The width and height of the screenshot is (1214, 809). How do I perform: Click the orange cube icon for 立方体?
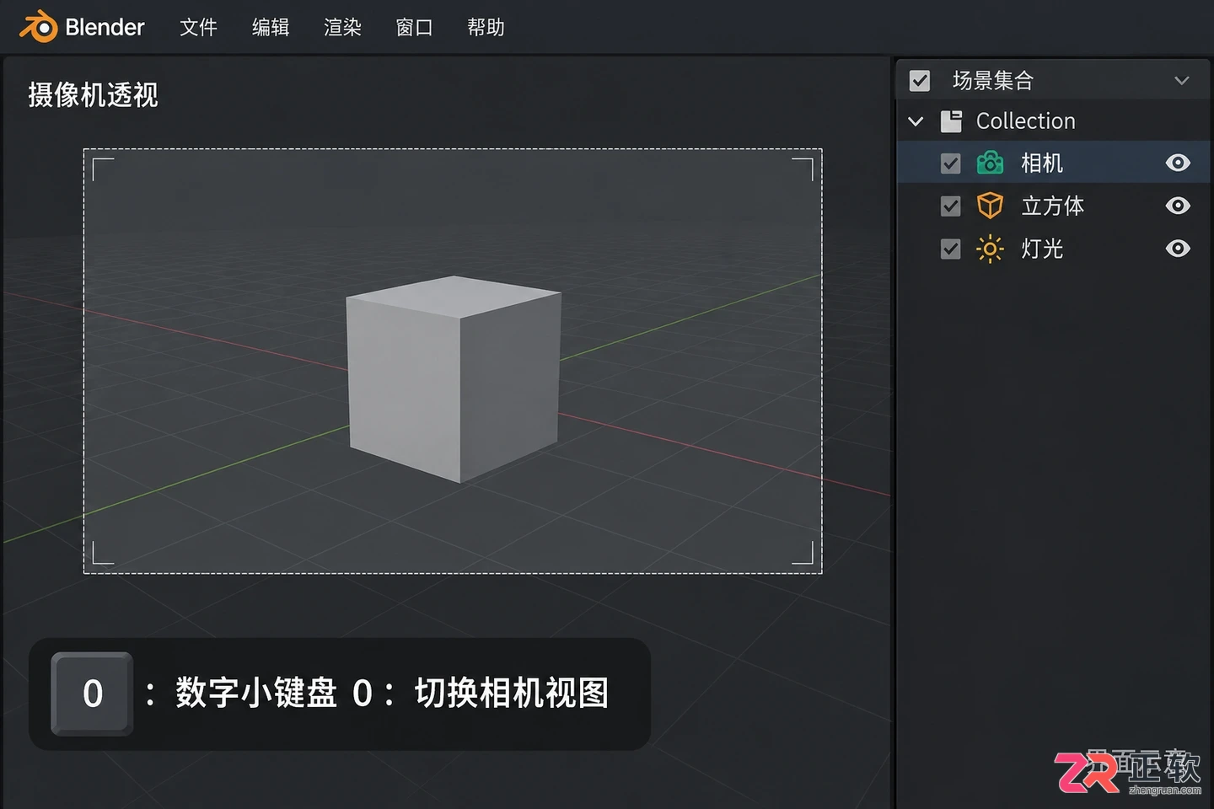(990, 206)
